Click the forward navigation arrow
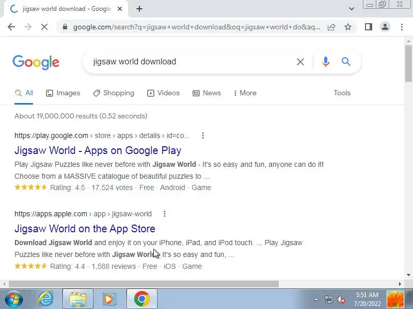The width and height of the screenshot is (413, 309). 28,27
